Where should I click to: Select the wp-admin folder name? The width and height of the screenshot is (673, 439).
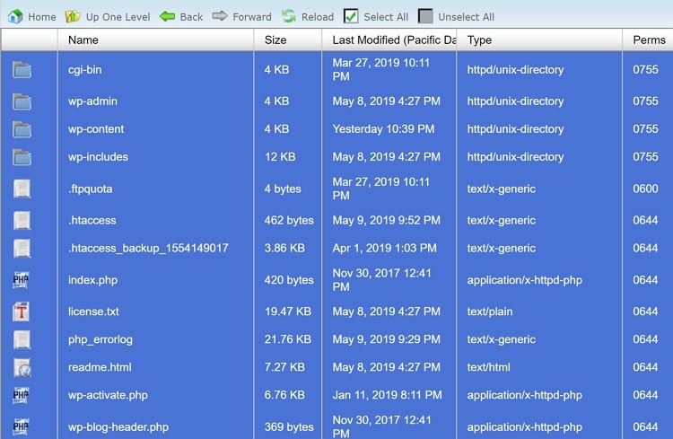click(x=92, y=101)
